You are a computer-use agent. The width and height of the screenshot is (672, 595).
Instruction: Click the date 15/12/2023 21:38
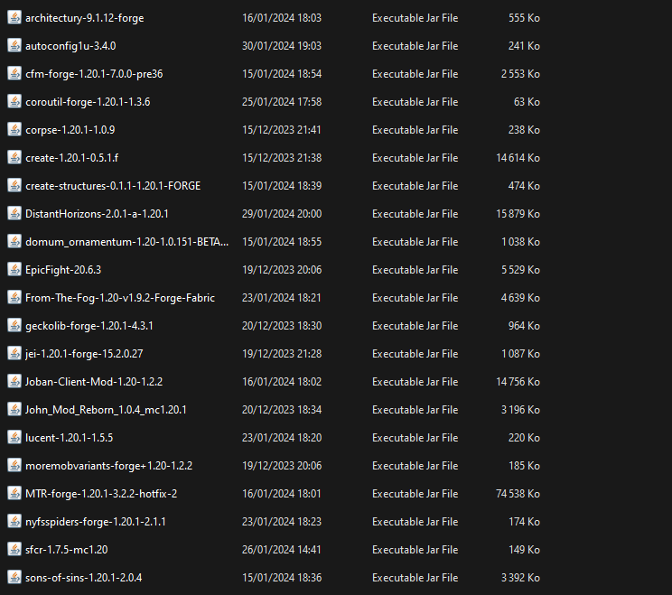click(x=282, y=158)
